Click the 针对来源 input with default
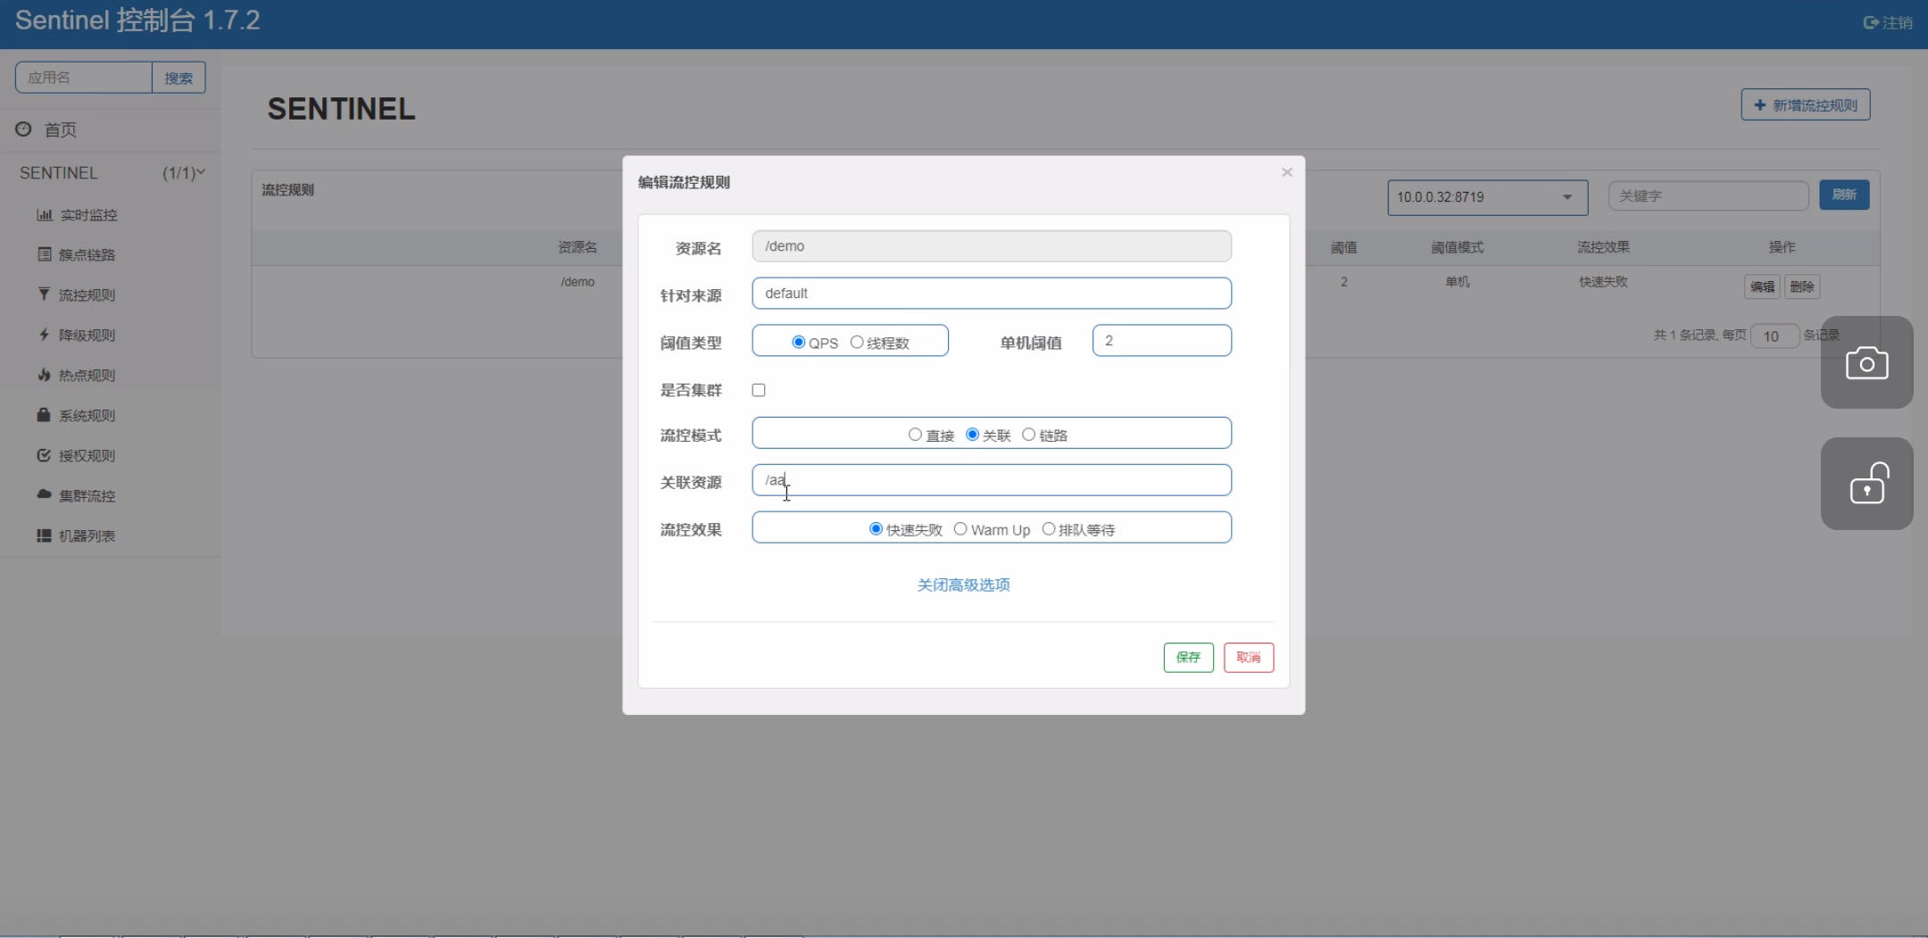Screen dimensions: 1928x938 (992, 293)
